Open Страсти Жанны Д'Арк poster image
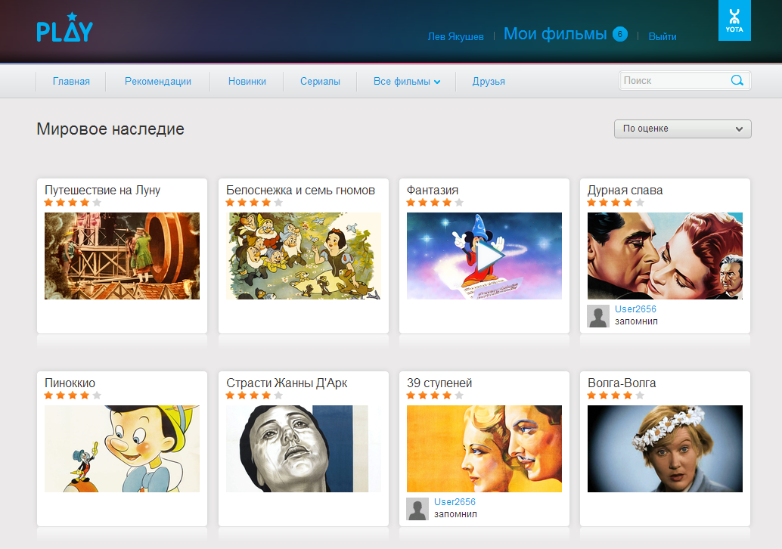The height and width of the screenshot is (549, 782). [303, 448]
